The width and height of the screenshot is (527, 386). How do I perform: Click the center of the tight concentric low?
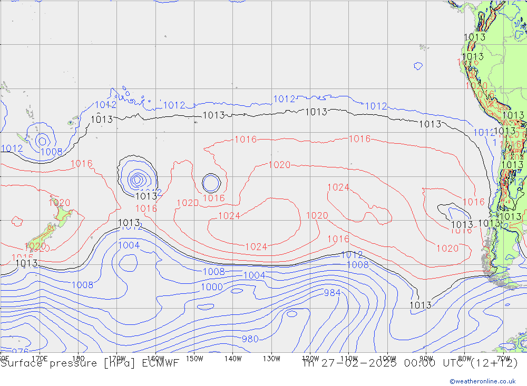click(136, 180)
